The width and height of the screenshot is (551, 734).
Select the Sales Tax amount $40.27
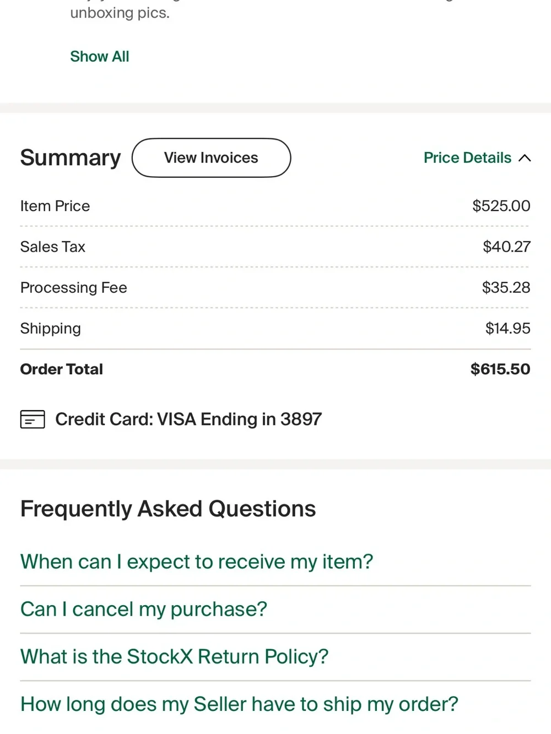(506, 247)
